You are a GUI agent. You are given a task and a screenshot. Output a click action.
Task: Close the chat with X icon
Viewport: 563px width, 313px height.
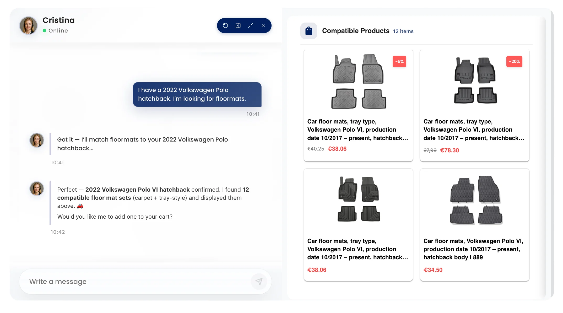pyautogui.click(x=263, y=25)
